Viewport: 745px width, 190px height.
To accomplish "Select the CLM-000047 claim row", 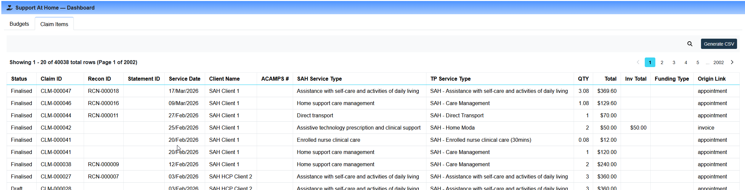I will coord(56,91).
